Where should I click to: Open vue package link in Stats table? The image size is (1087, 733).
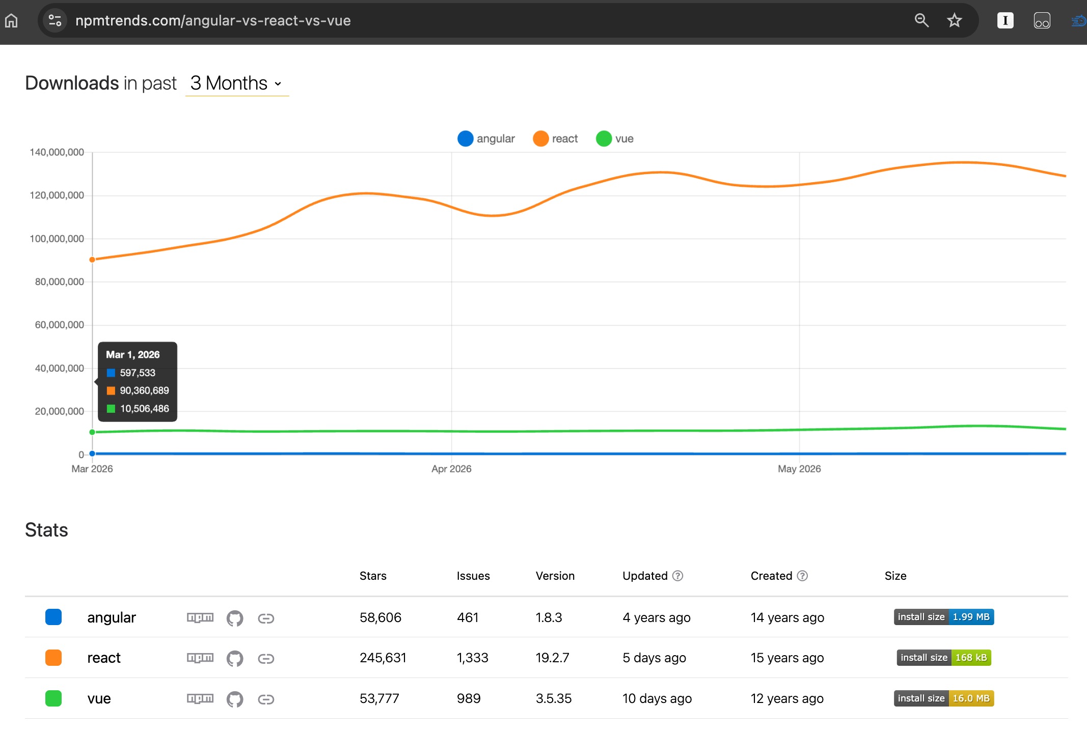click(99, 698)
